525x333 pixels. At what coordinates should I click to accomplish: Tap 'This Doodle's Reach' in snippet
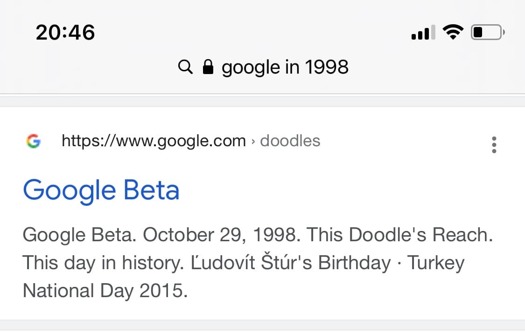tap(399, 235)
